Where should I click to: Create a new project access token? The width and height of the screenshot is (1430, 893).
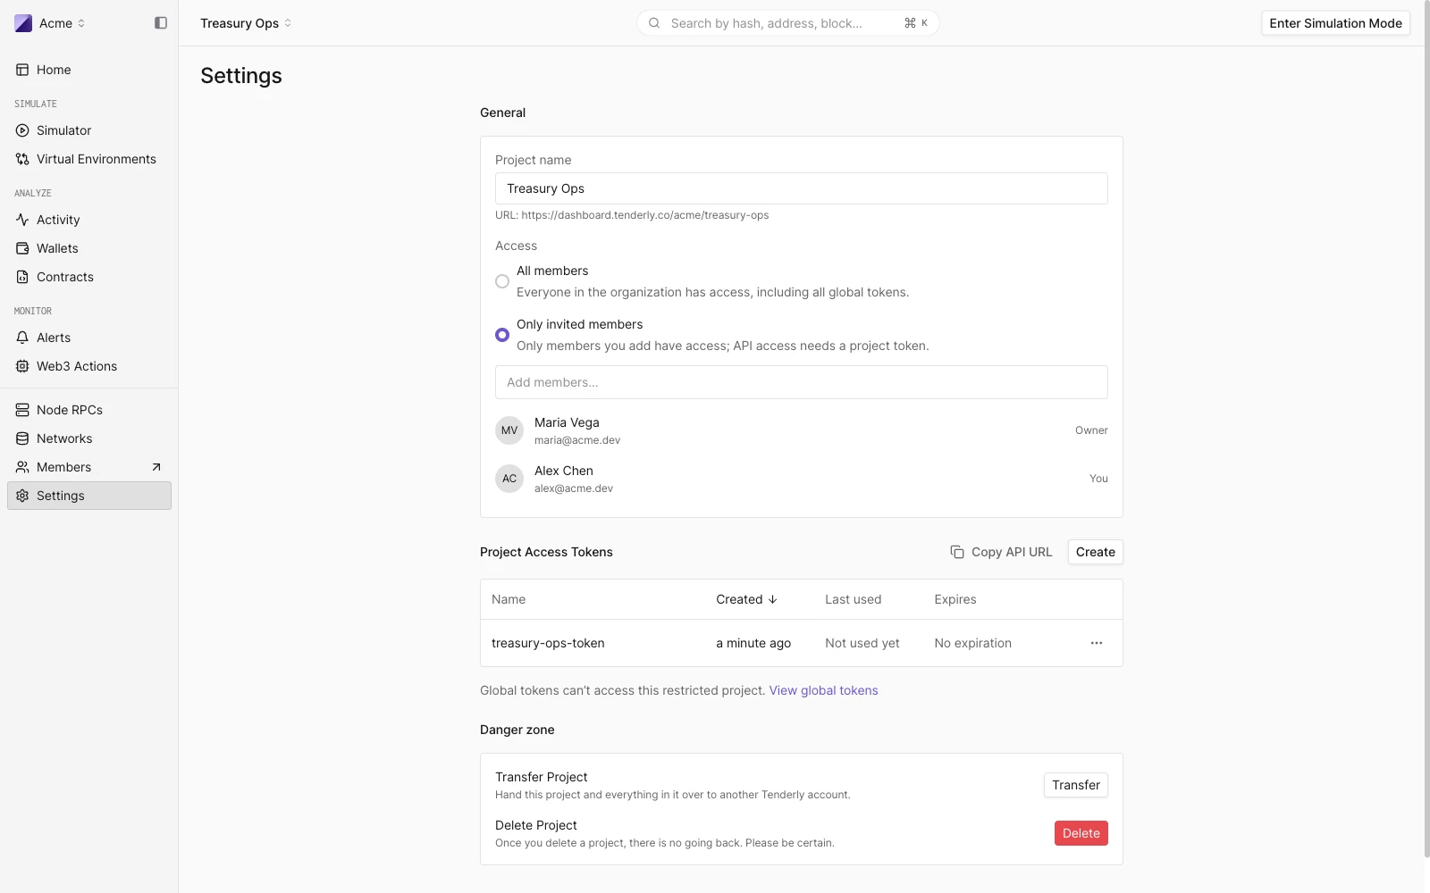(1096, 552)
